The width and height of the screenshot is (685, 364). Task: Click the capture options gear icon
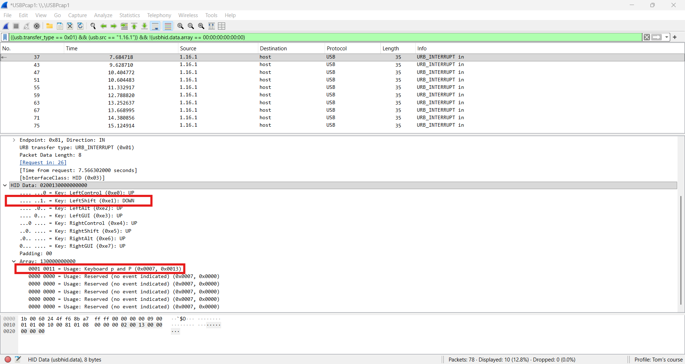coord(37,26)
